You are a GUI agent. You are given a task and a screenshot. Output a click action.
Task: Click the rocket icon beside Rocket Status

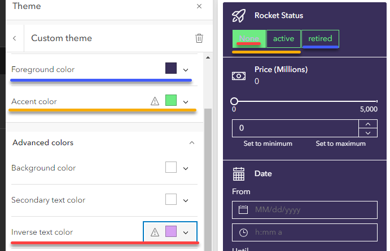tap(239, 16)
